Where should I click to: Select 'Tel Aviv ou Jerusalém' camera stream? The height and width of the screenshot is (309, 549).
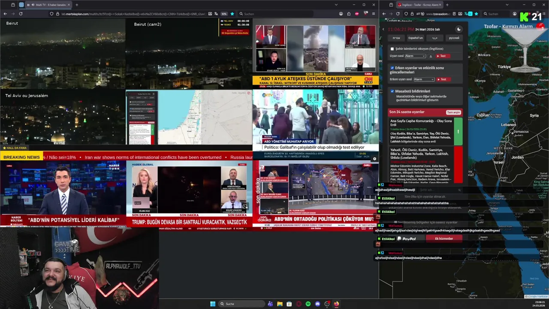click(x=63, y=117)
